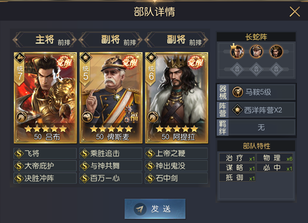Select Bismarck's round avatar in 长蛇阵 formation
Screen dimensions: 308x223
[256, 52]
